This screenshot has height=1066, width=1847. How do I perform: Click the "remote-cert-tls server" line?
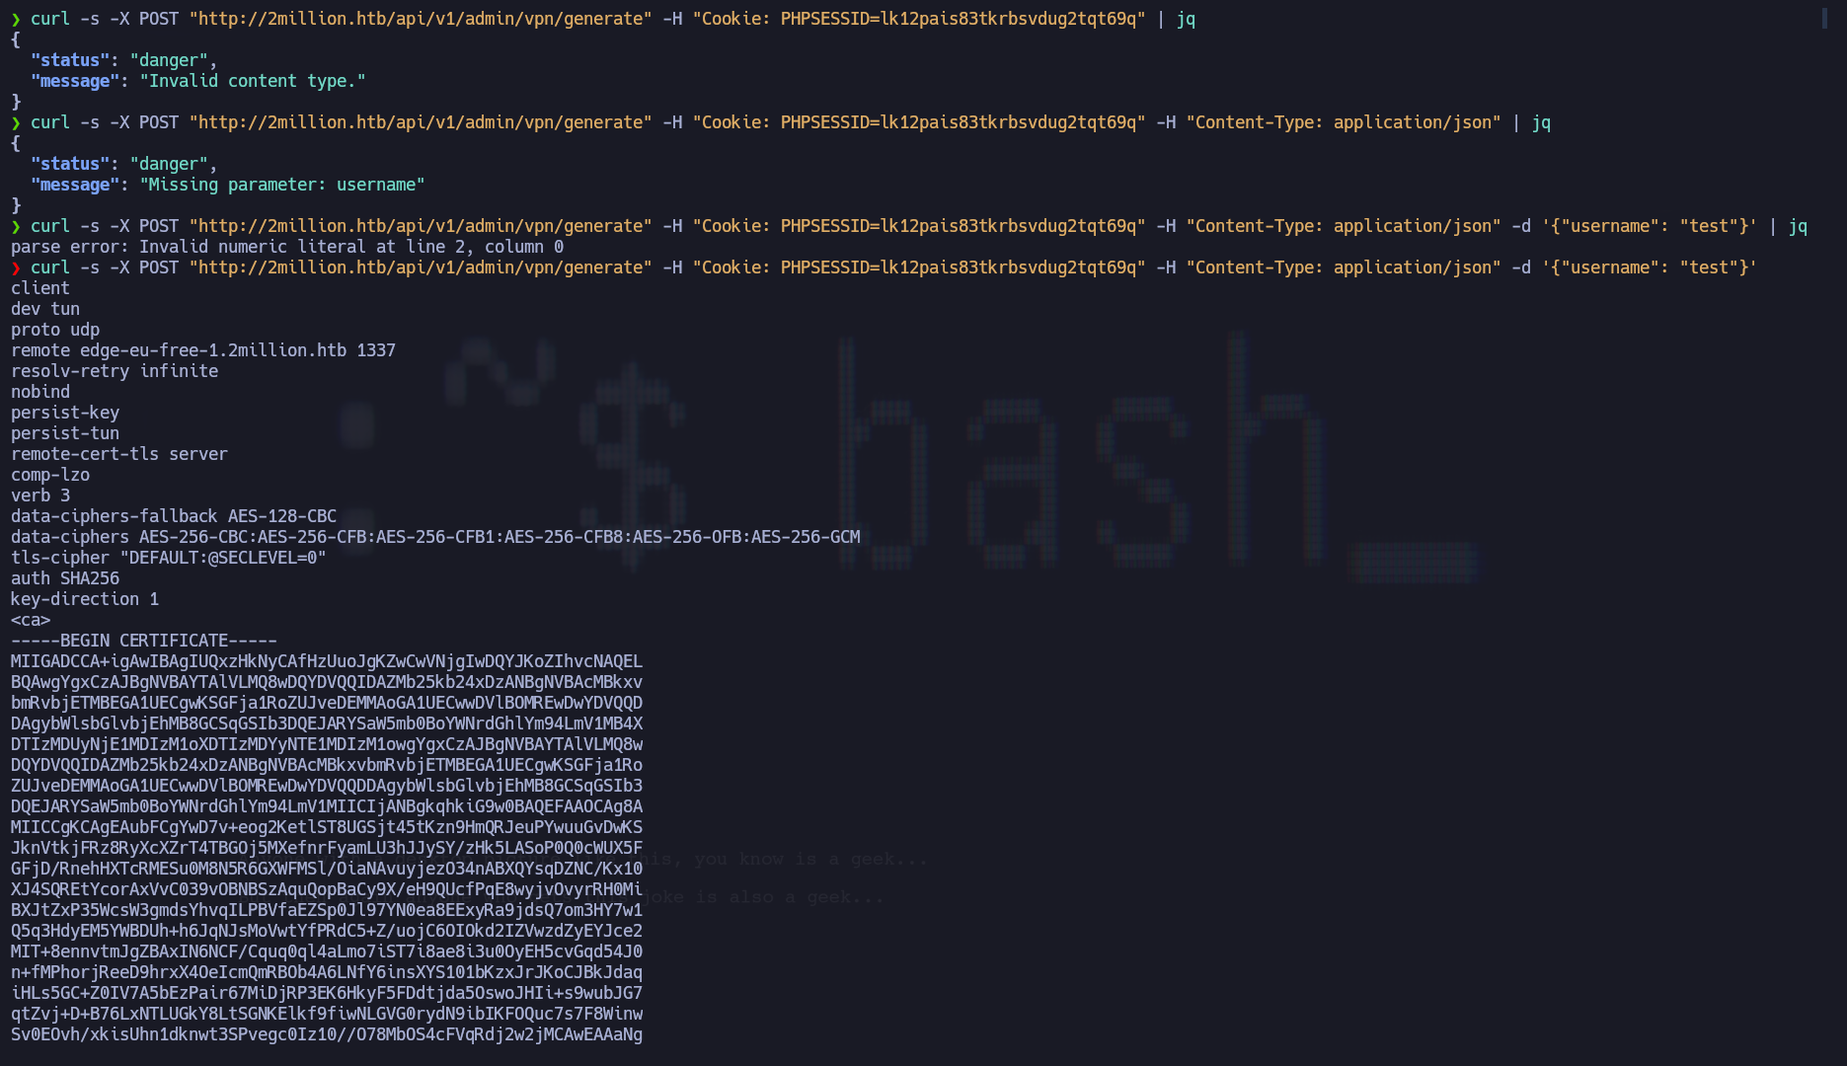coord(118,454)
